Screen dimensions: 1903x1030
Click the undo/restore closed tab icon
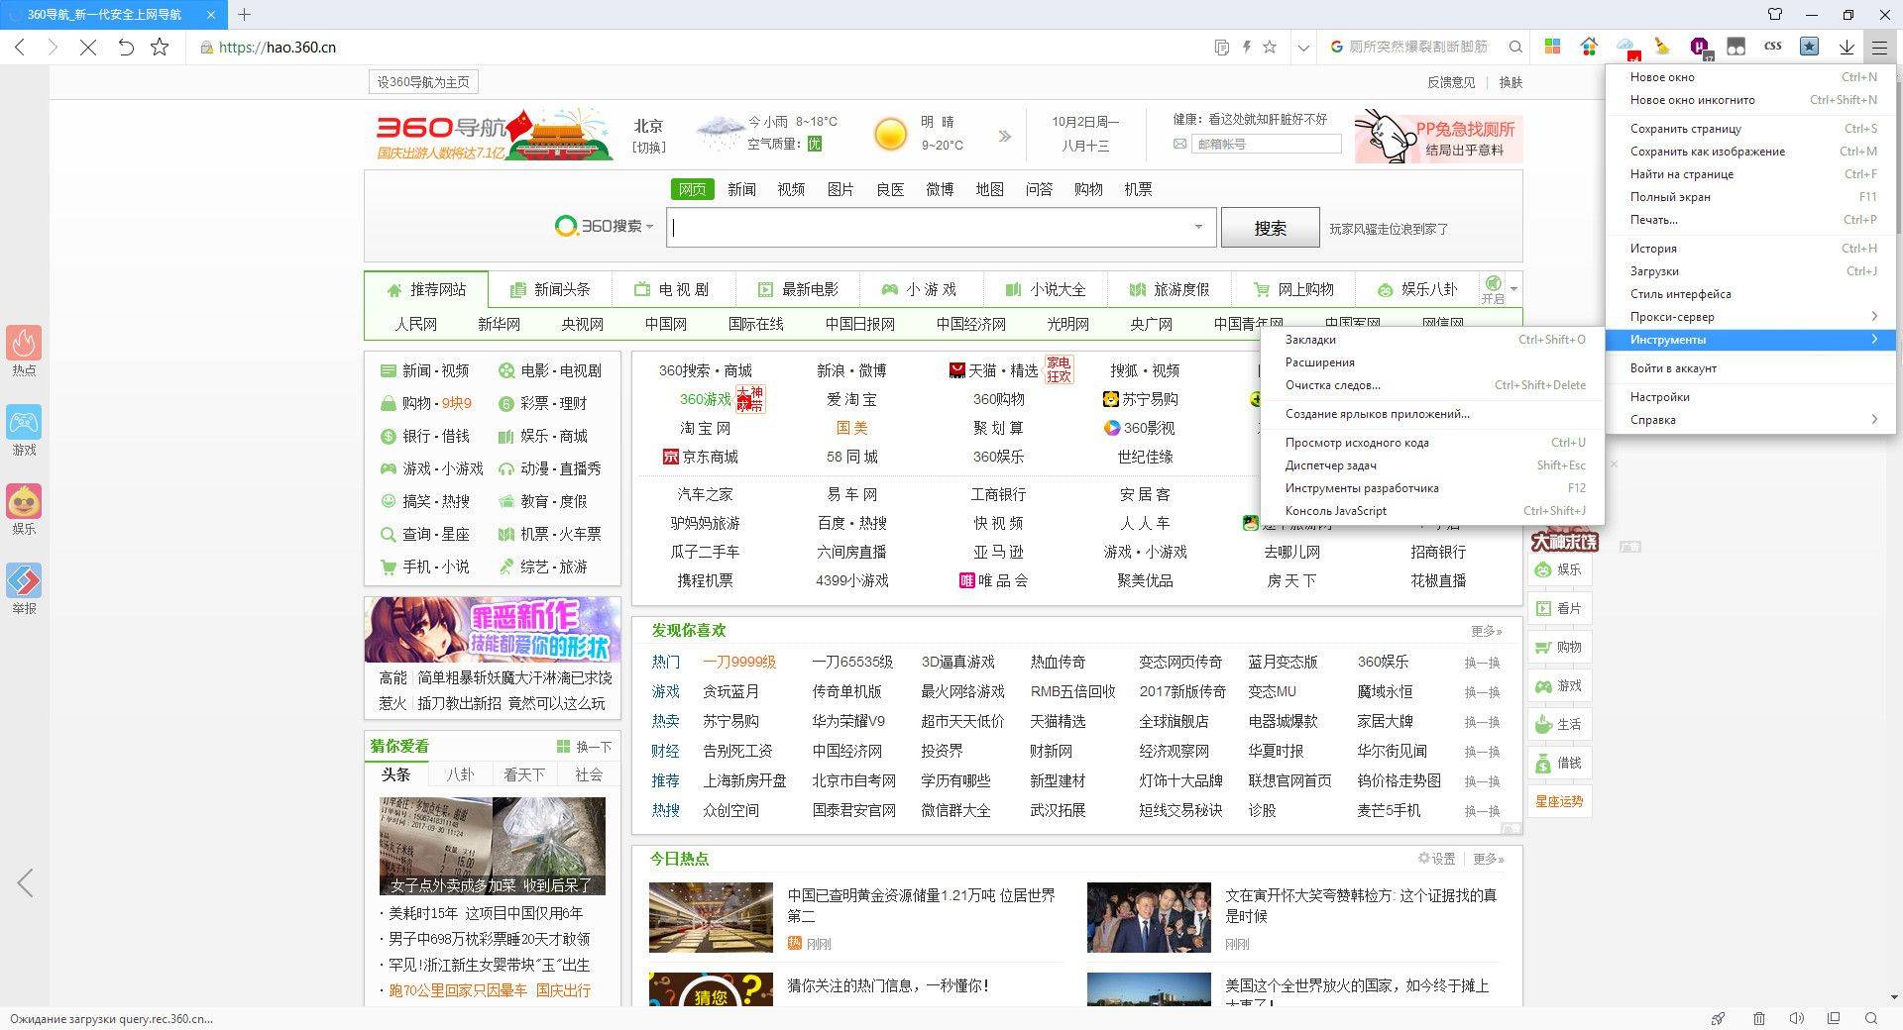point(125,47)
